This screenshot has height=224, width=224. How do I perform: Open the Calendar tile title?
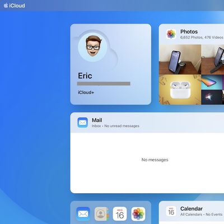point(192,209)
